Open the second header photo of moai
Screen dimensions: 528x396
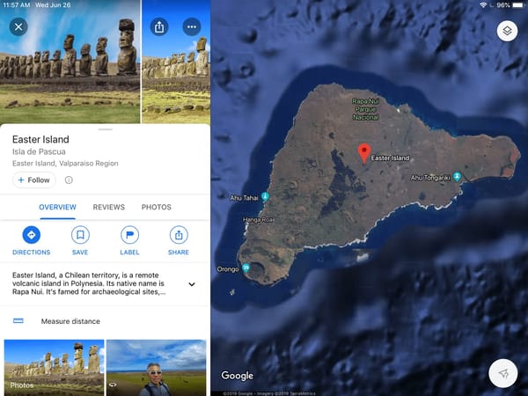[x=176, y=62]
